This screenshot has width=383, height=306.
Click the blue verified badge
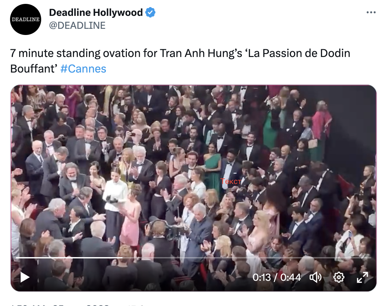click(x=150, y=12)
